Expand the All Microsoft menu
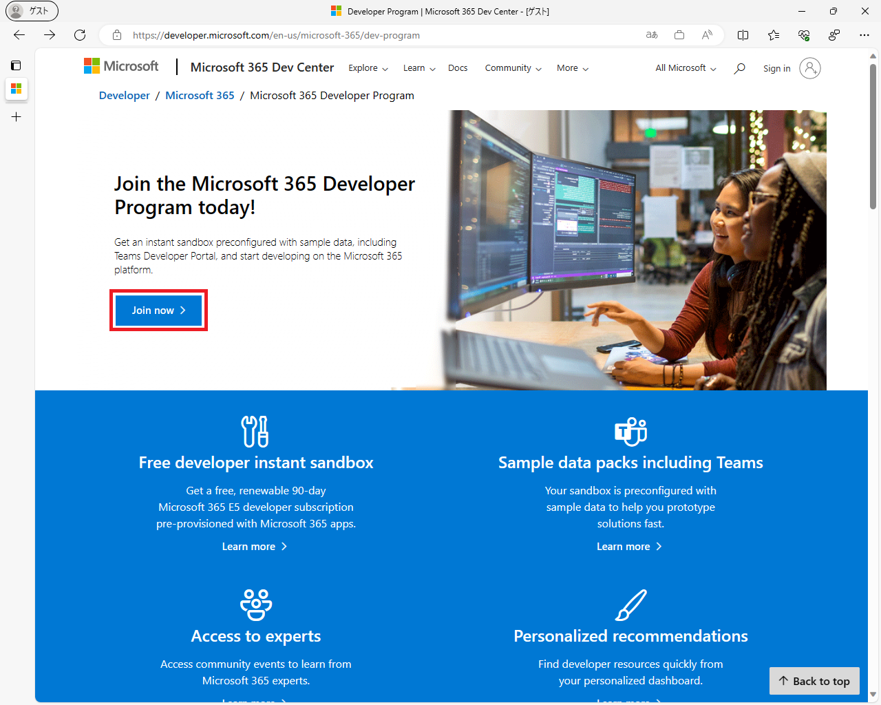 point(686,68)
